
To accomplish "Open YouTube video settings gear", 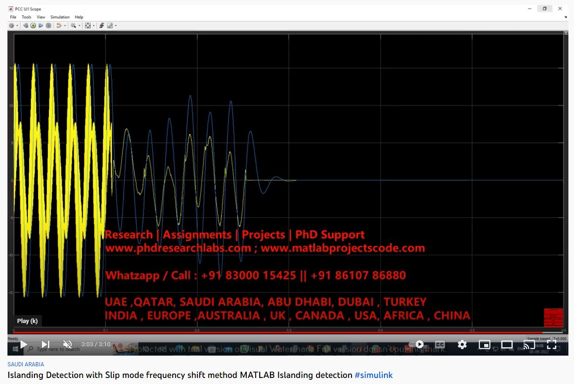I will tap(462, 344).
